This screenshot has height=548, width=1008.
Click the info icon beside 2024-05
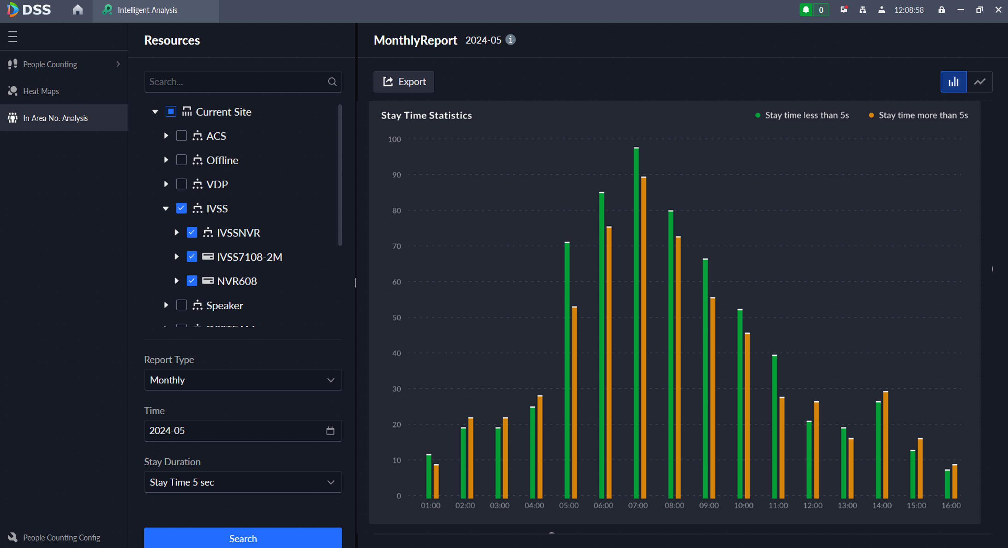tap(510, 40)
